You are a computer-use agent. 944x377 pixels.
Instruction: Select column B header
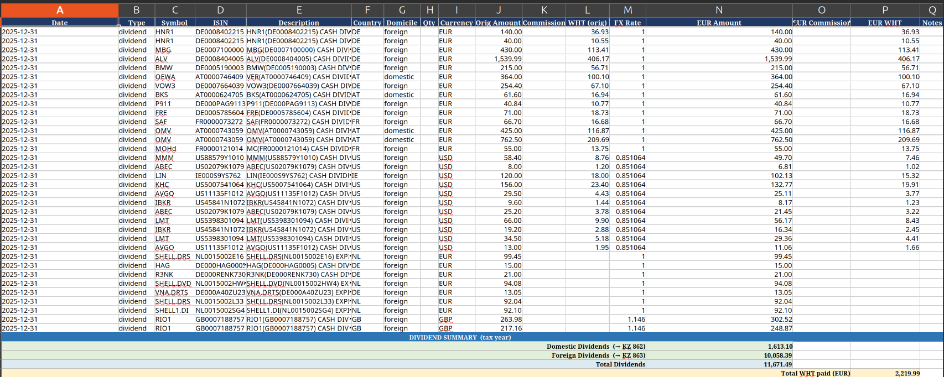137,10
